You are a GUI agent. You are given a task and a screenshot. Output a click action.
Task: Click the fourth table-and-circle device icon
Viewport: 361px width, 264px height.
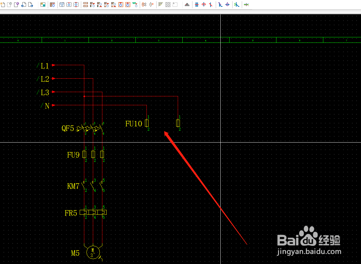click(114, 5)
